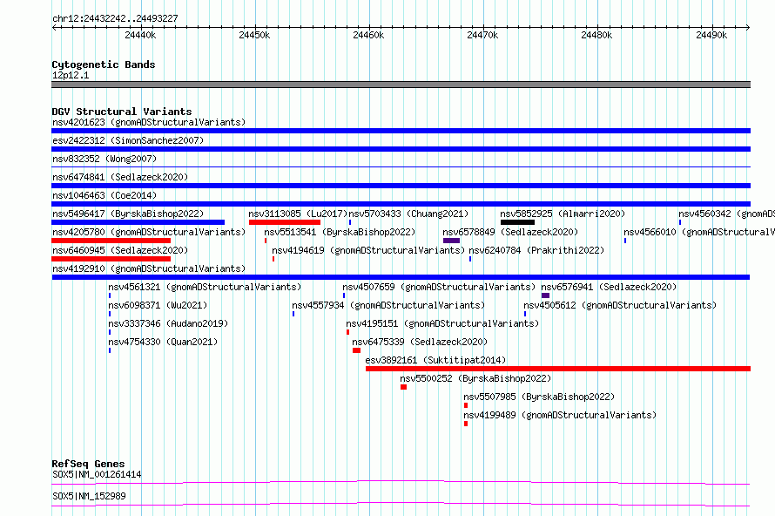The width and height of the screenshot is (775, 516).
Task: Click nsv4194619 gnomAD variant label
Action: 368,250
